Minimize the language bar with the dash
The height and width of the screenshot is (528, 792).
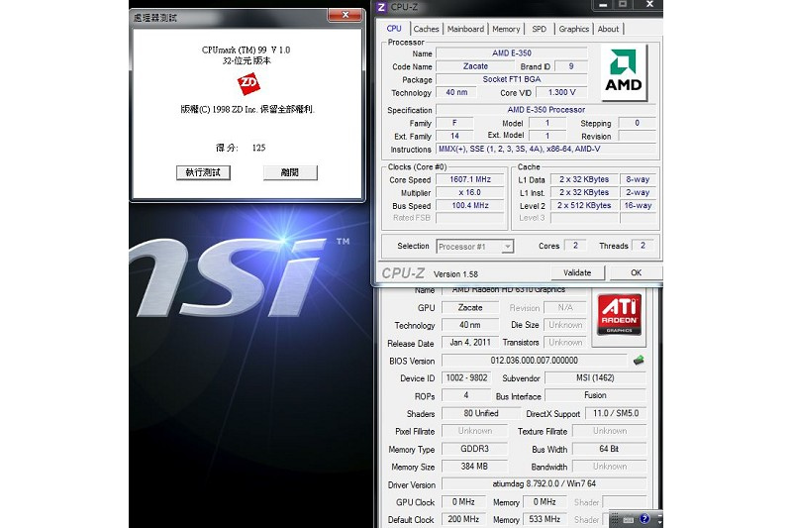tap(659, 515)
